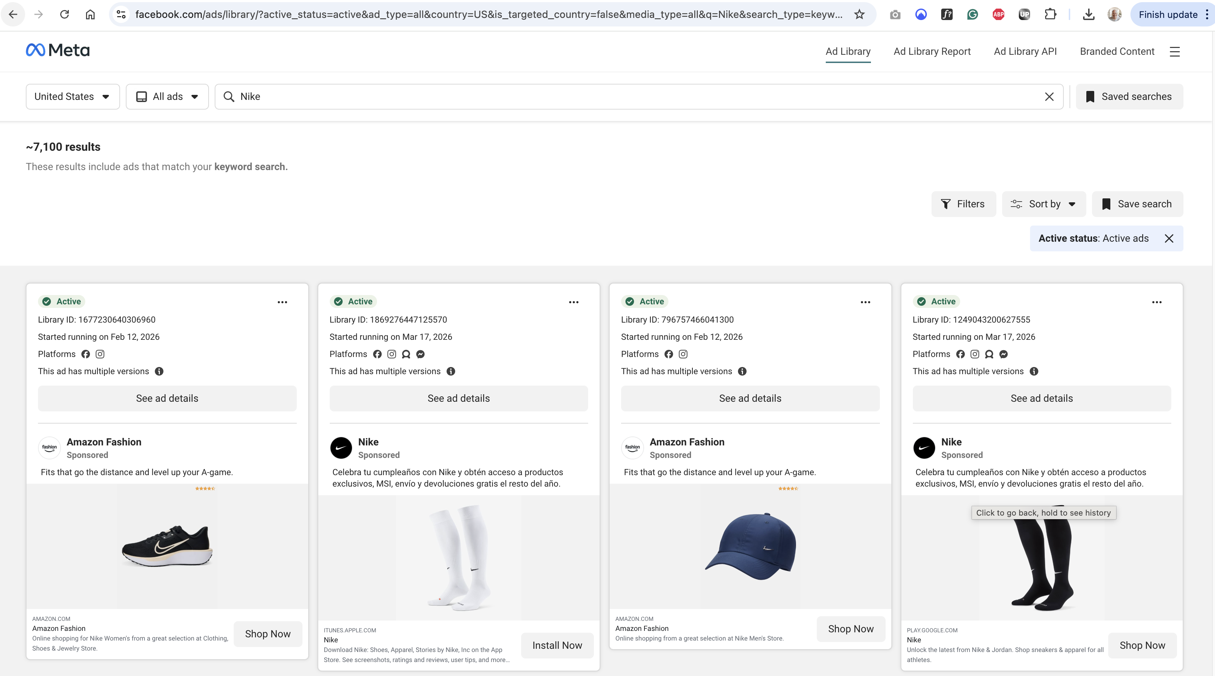Viewport: 1215px width, 676px height.
Task: Click Facebook platform icon in ad 1677230640306960
Action: click(85, 354)
